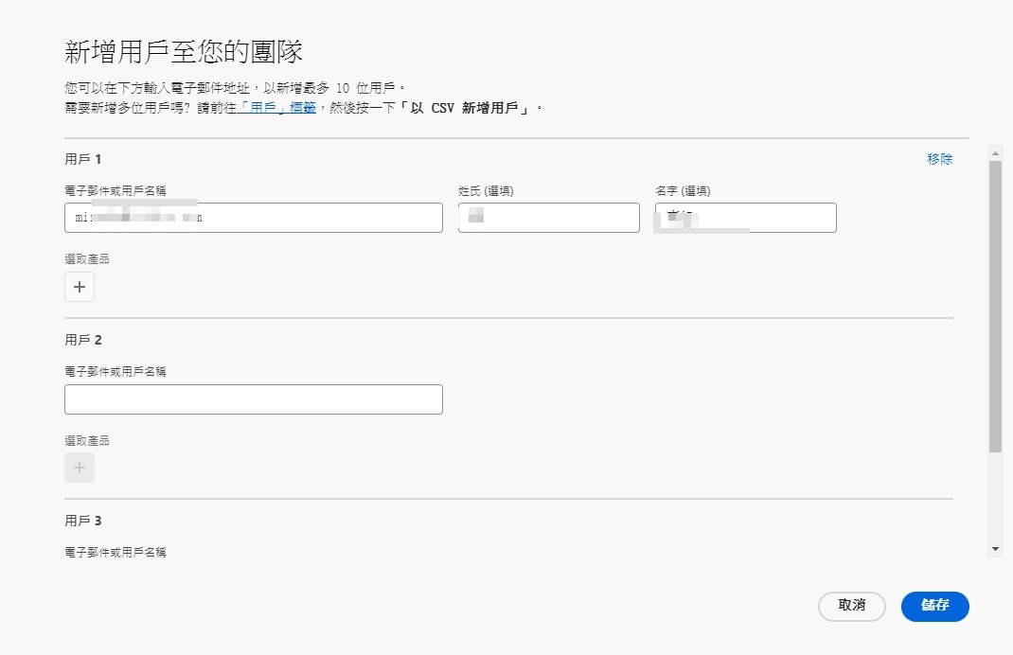Screen dimensions: 1013x655
Task: Click the vertical scrollbar thumb
Action: click(994, 303)
